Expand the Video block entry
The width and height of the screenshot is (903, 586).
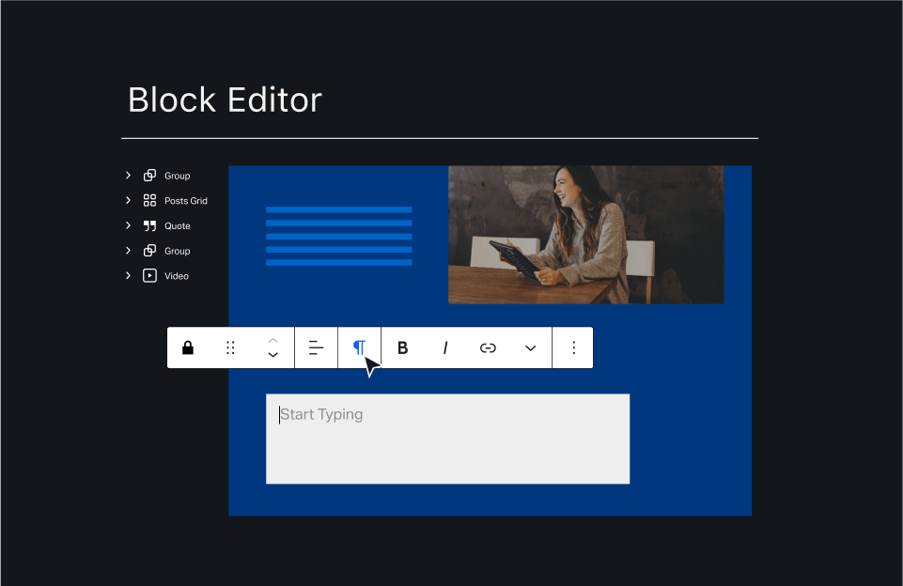click(x=128, y=275)
